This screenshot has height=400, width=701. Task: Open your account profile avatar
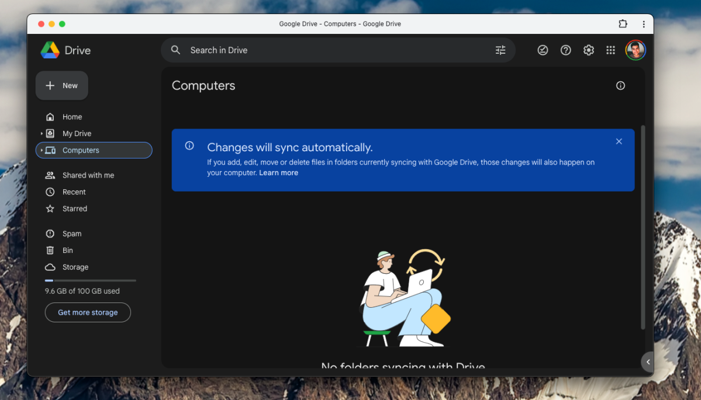635,50
